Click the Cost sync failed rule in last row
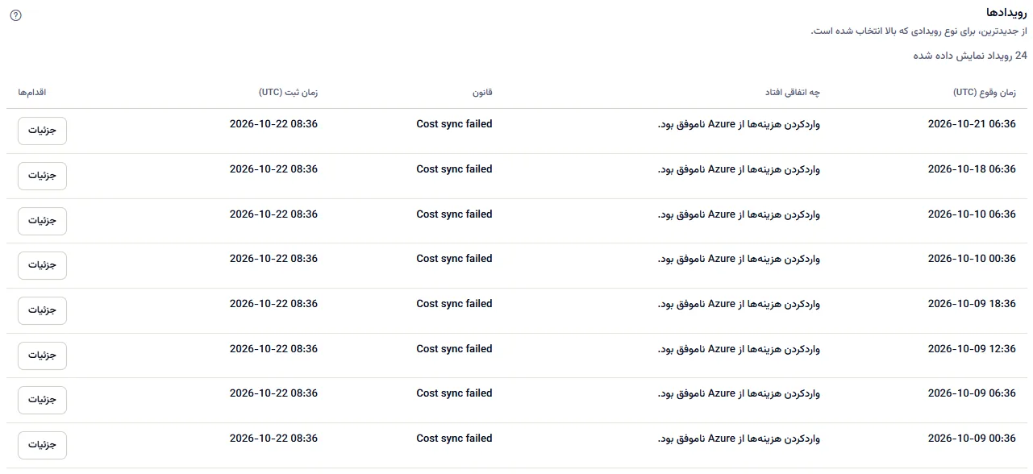The height and width of the screenshot is (474, 1033). [x=454, y=439]
